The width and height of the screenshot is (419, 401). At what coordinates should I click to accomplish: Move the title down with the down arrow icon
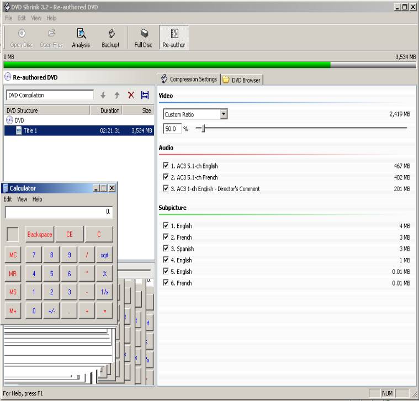[x=103, y=95]
